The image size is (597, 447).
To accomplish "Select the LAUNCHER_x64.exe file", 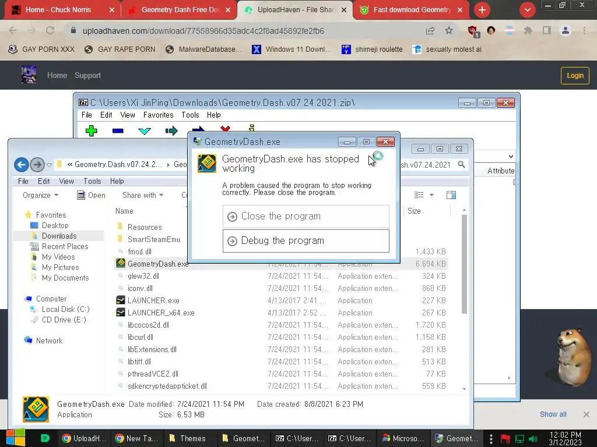I will tap(161, 313).
